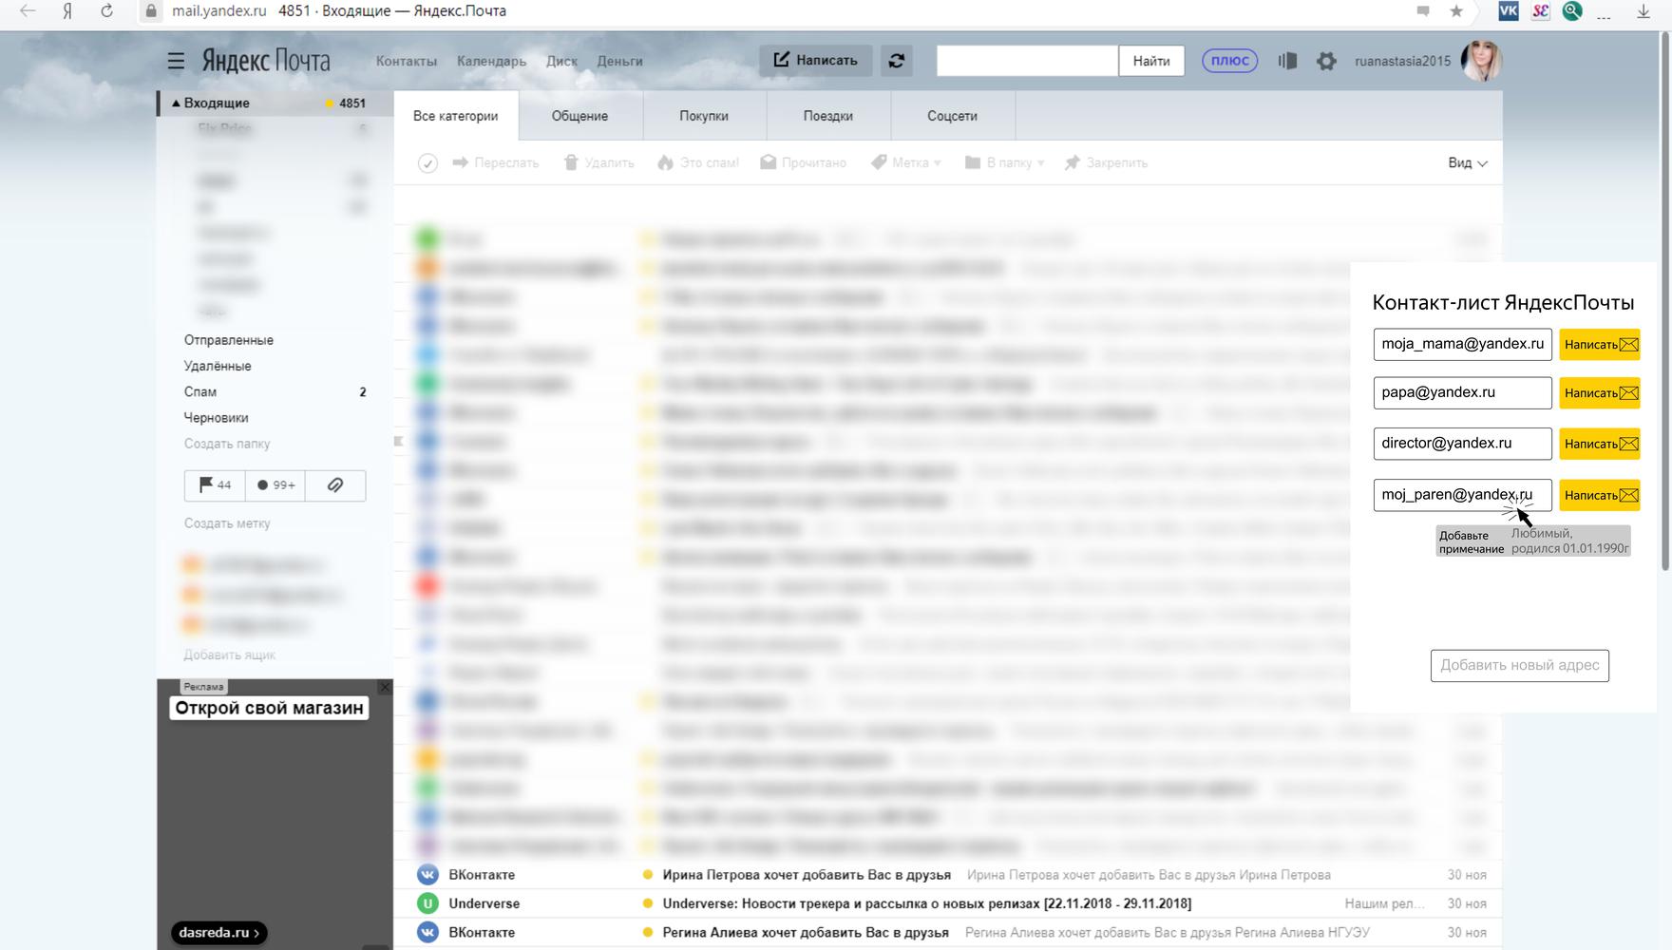The image size is (1672, 950).
Task: Open the Метка dropdown
Action: point(906,163)
